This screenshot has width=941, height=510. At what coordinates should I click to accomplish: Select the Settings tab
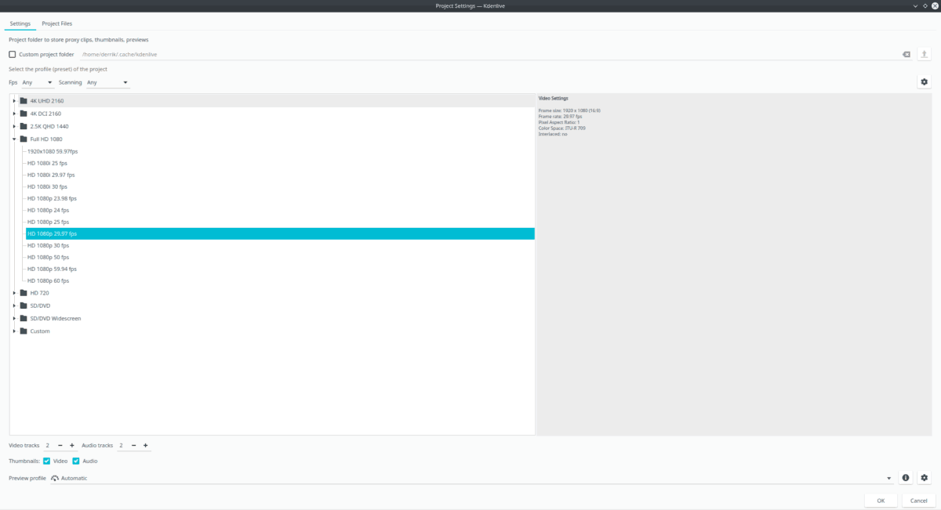[x=20, y=23]
